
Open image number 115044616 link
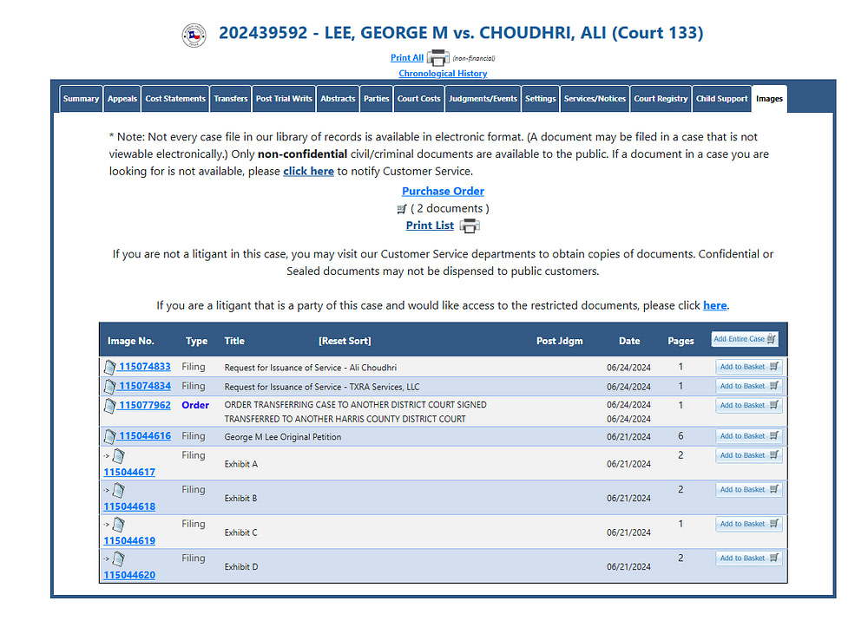145,436
